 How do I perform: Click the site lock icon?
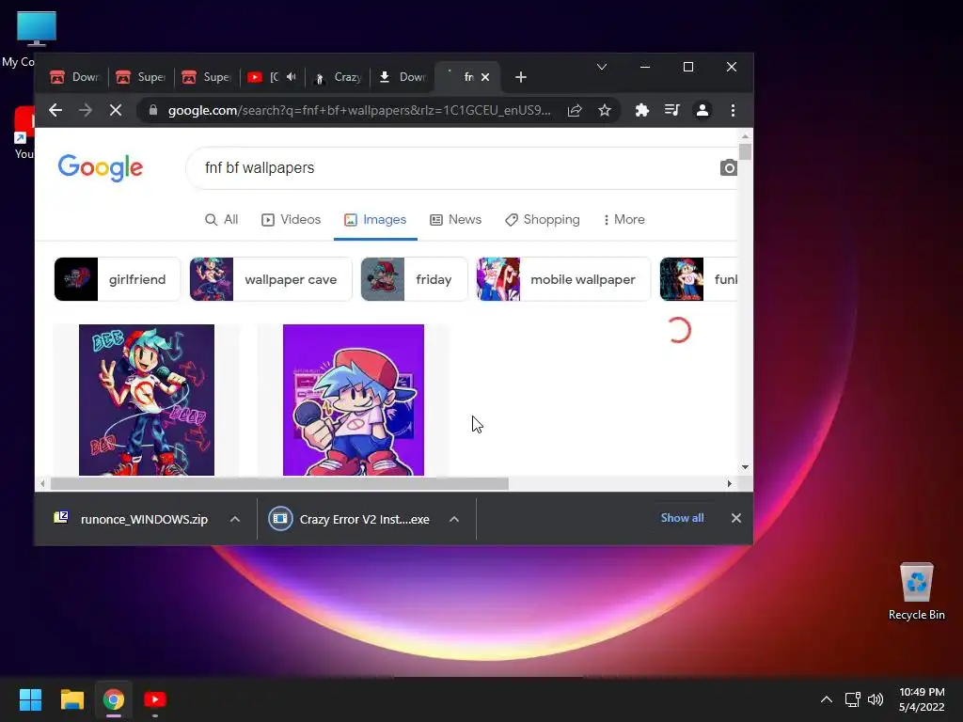click(153, 111)
